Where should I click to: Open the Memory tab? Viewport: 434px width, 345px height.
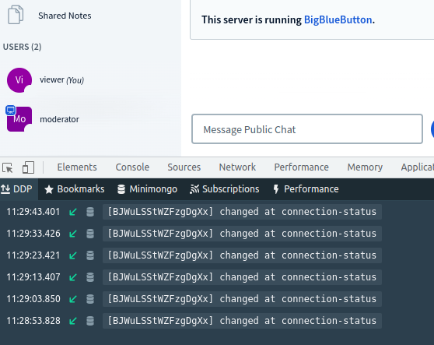[365, 167]
